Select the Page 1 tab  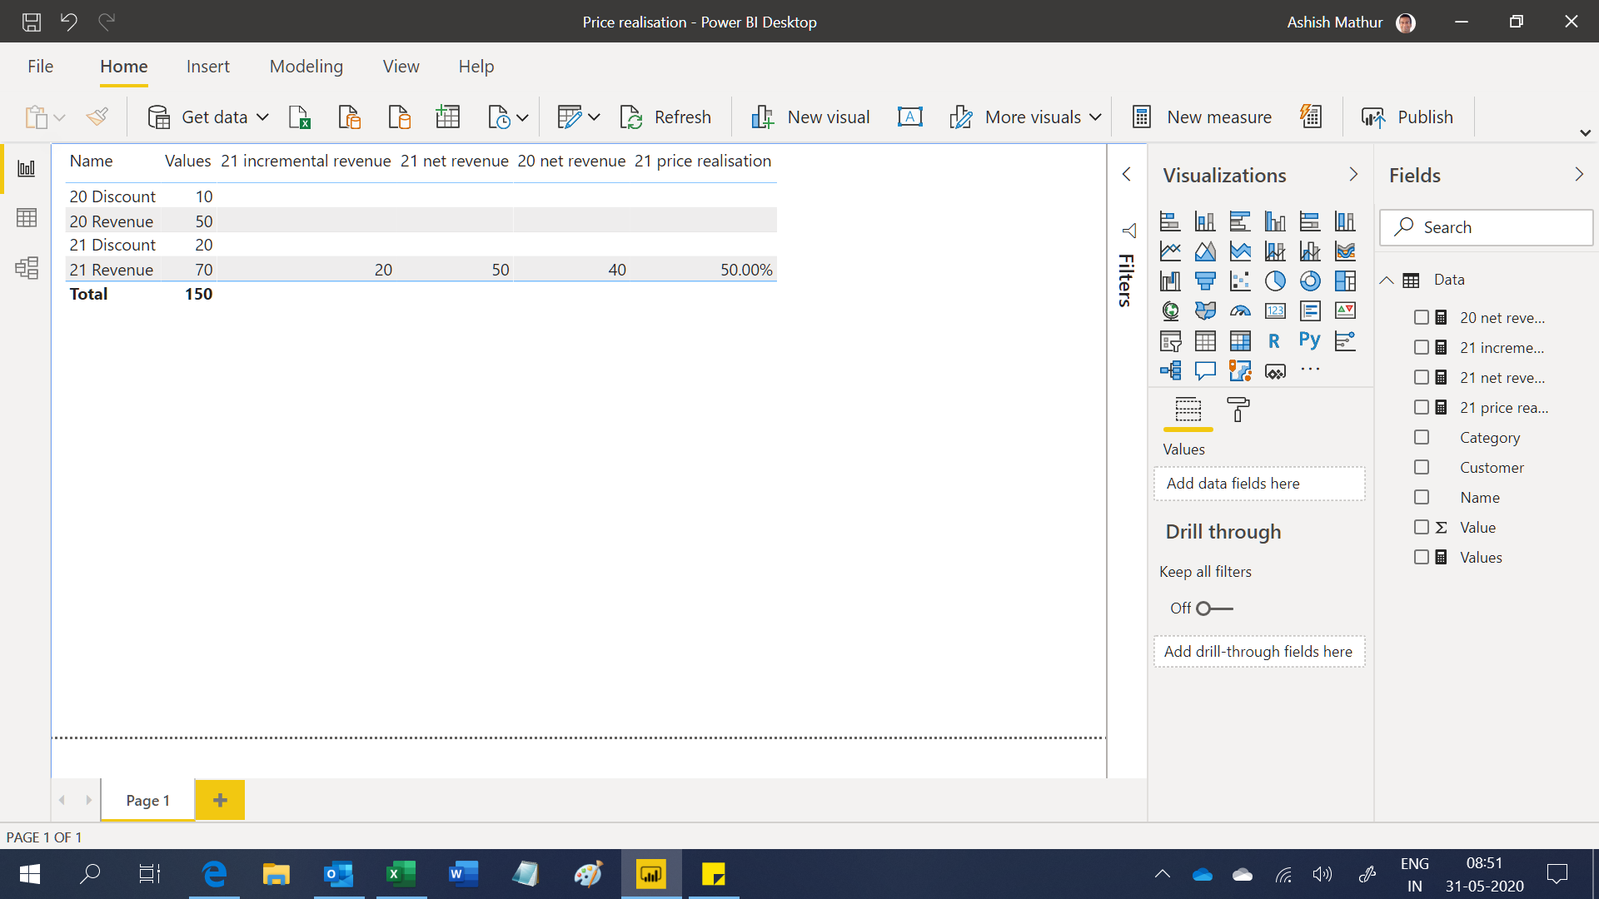pyautogui.click(x=147, y=800)
